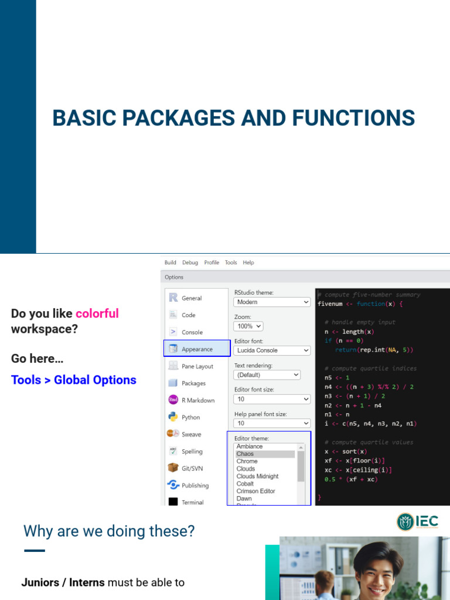Open the Build menu
Image resolution: width=450 pixels, height=600 pixels.
coord(171,262)
